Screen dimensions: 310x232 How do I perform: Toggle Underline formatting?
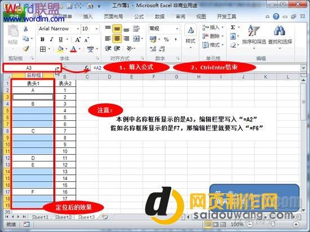tap(61, 40)
